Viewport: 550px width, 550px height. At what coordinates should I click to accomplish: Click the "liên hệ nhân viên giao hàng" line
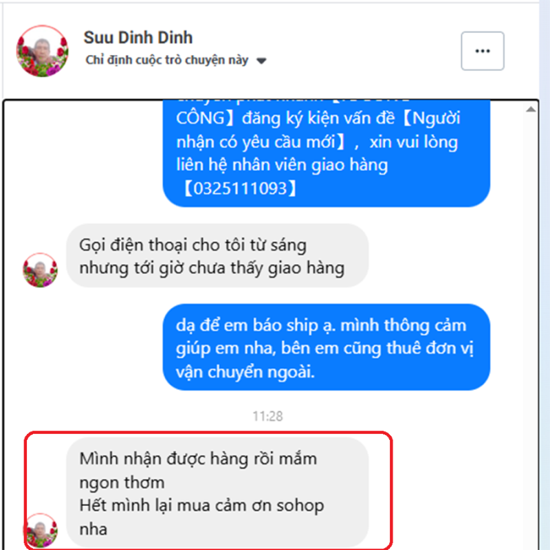coord(282,165)
